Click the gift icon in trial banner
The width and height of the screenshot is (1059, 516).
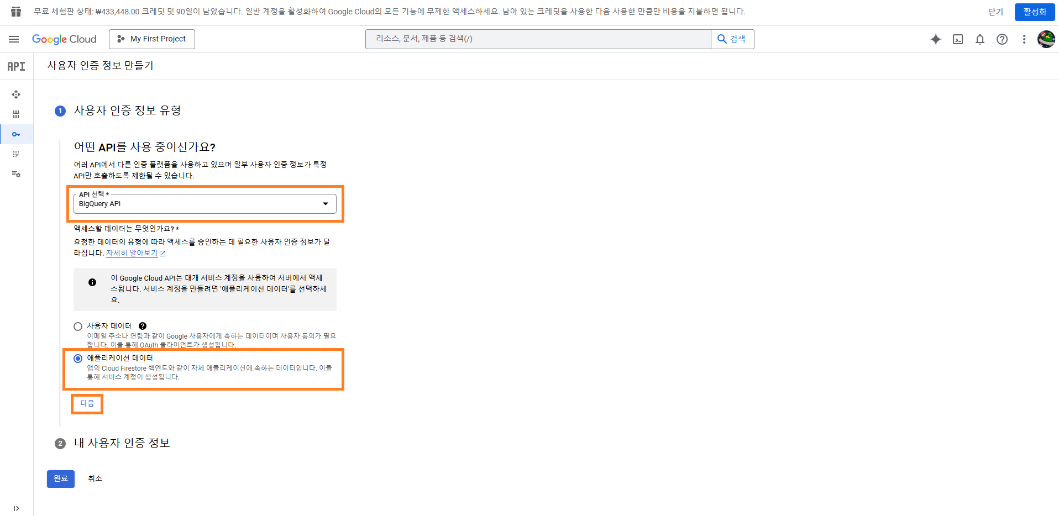[16, 12]
